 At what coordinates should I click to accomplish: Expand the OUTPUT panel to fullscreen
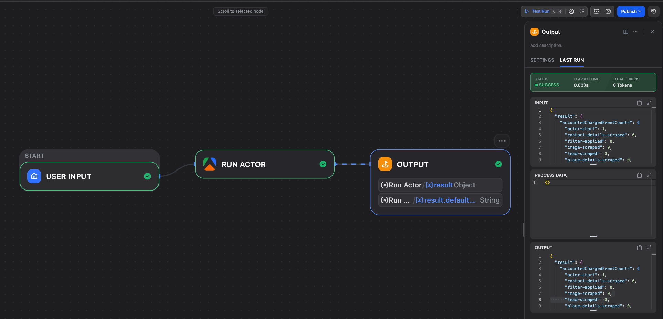(650, 248)
